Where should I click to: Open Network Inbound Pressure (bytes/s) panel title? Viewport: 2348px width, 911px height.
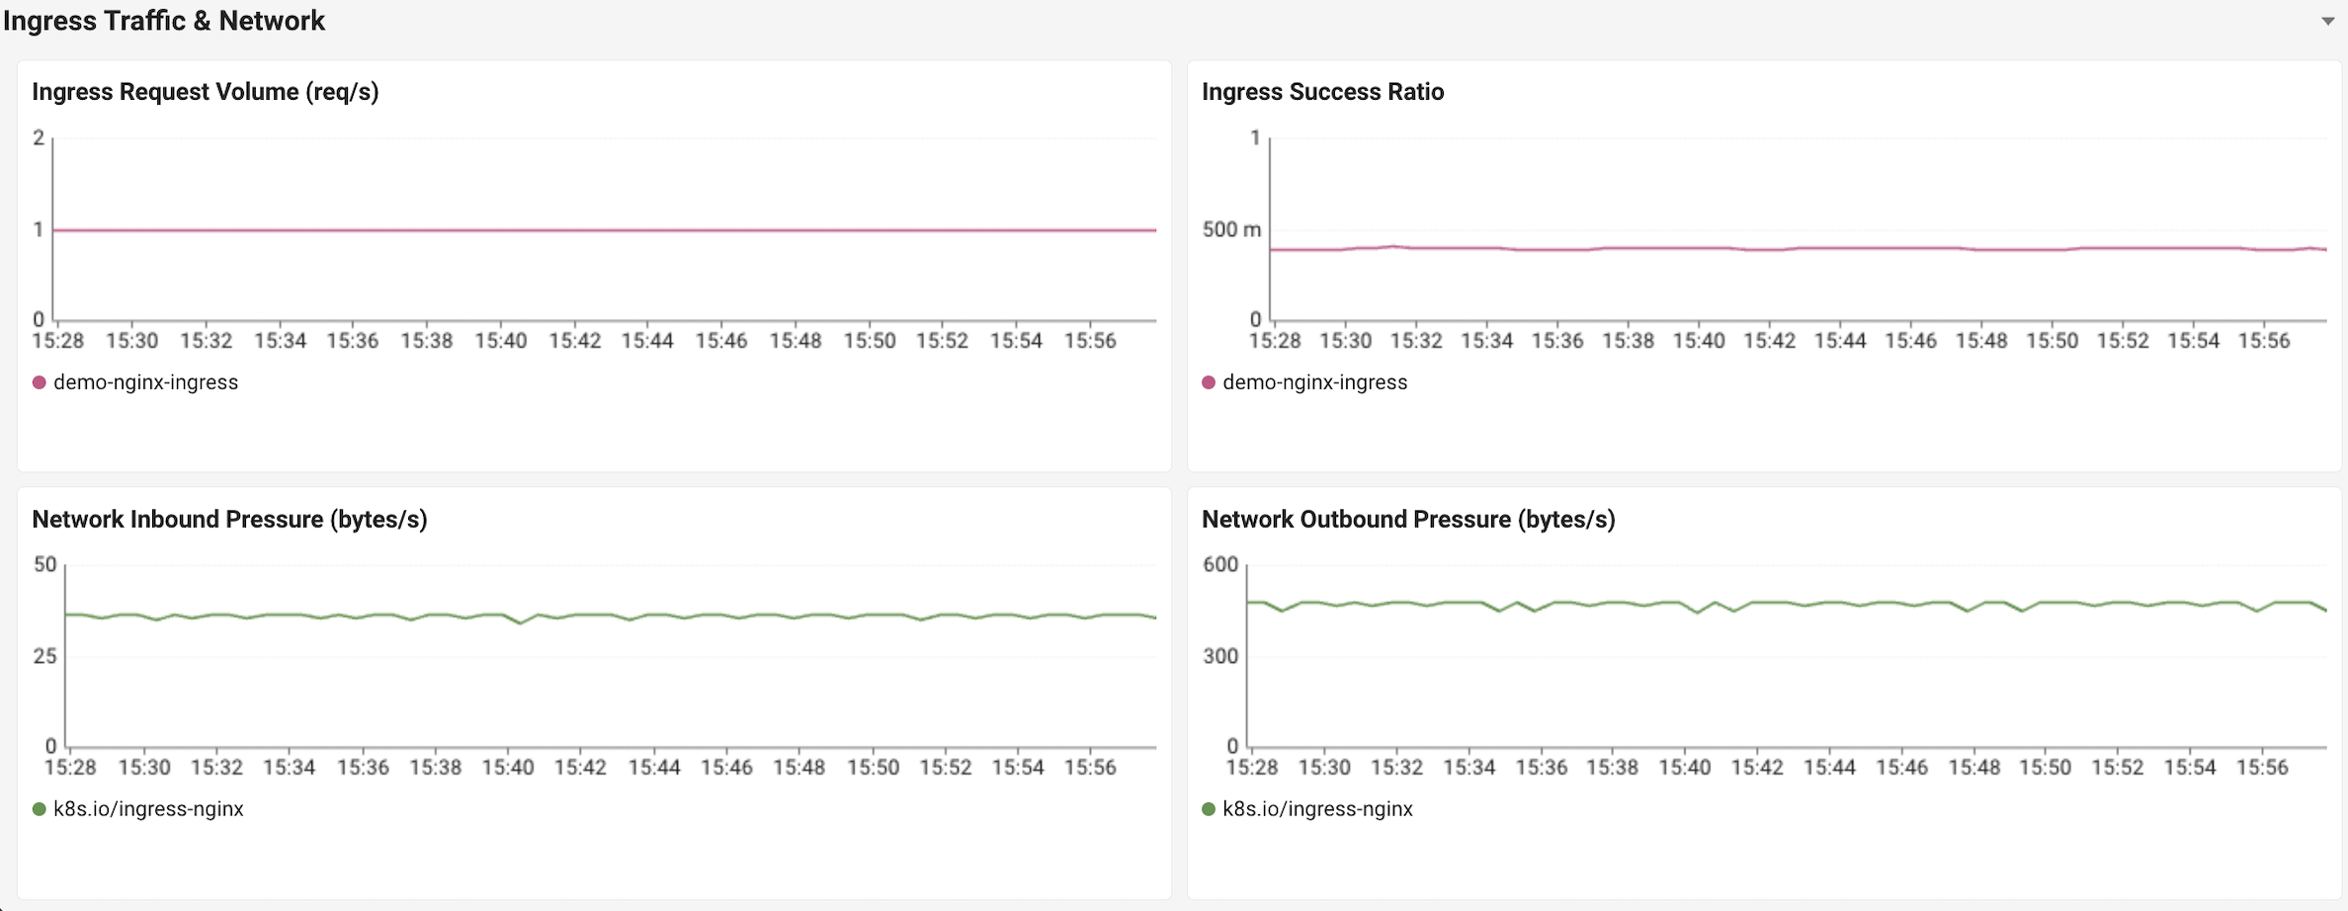(229, 520)
